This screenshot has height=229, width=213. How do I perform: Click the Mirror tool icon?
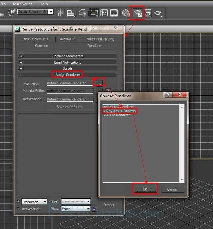click(x=61, y=13)
